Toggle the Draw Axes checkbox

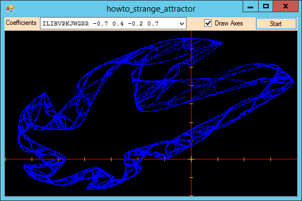(208, 23)
